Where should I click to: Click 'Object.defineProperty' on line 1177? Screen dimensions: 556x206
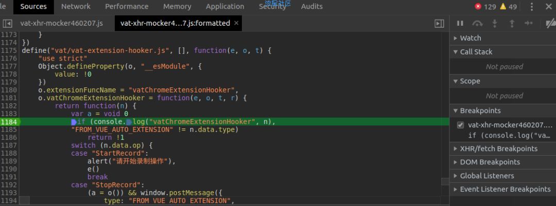coord(80,66)
